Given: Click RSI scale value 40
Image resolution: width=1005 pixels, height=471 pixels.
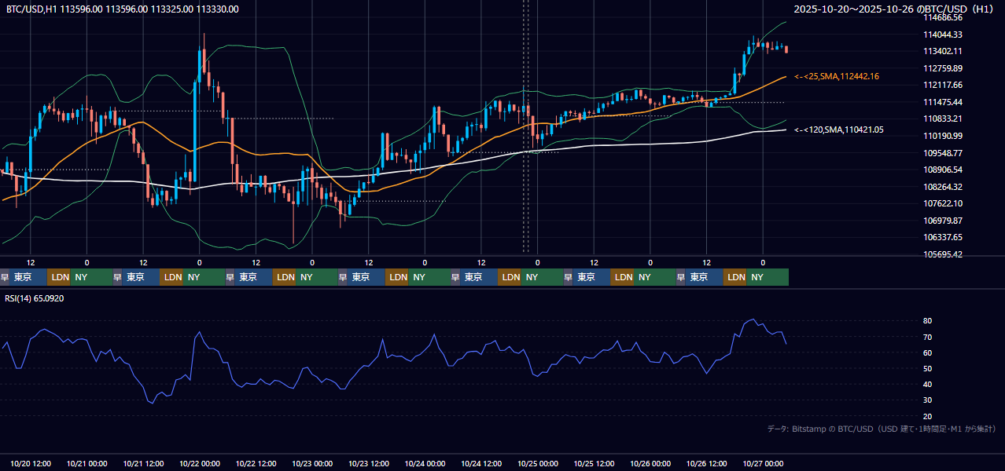Looking at the screenshot, I should pos(928,384).
